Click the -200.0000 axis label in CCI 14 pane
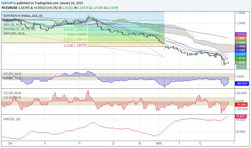 click(x=242, y=109)
